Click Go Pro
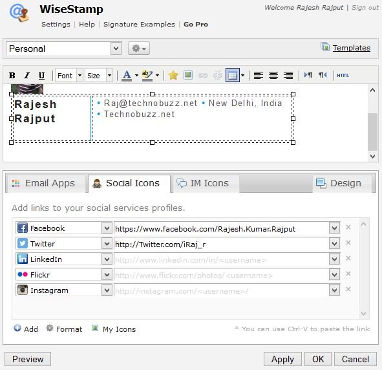Viewport: 382px width, 370px height. [196, 25]
